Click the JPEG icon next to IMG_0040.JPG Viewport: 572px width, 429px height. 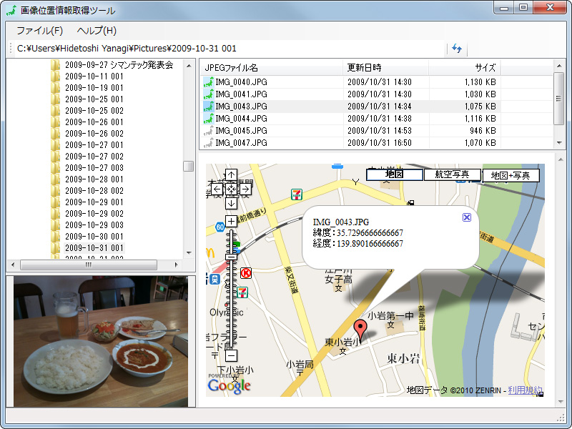(x=208, y=82)
